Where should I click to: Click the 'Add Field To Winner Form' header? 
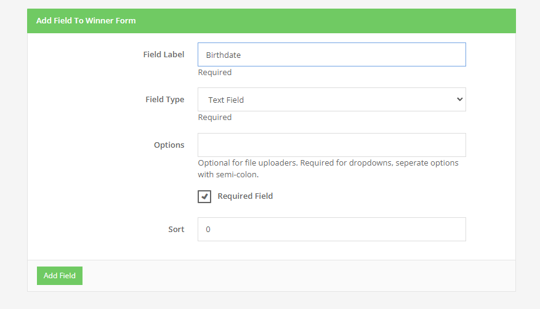[86, 20]
